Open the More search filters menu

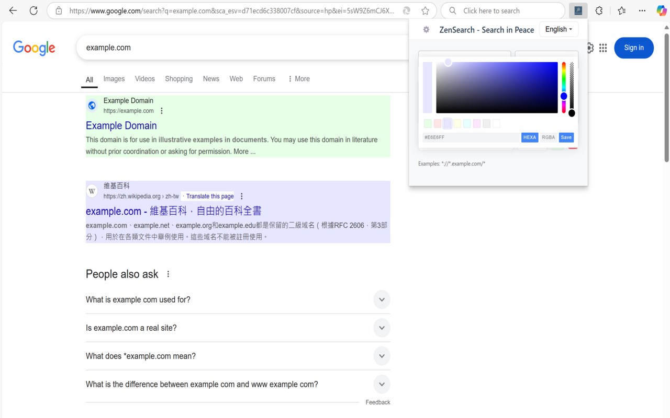pyautogui.click(x=298, y=79)
